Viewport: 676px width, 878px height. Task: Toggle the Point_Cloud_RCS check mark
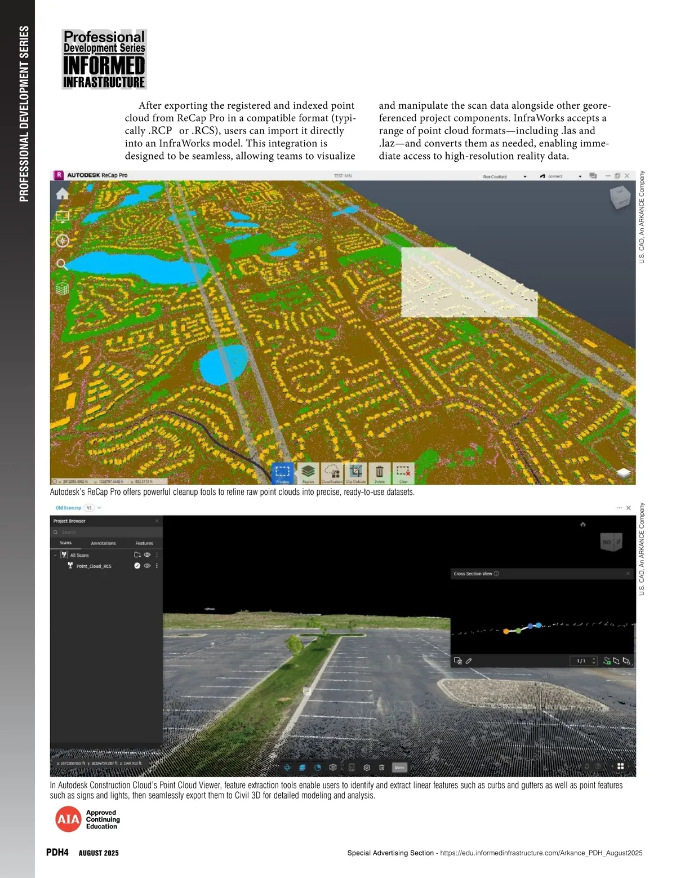pyautogui.click(x=137, y=566)
